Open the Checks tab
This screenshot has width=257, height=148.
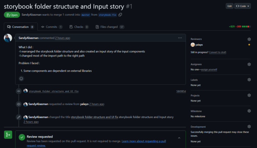click(79, 27)
